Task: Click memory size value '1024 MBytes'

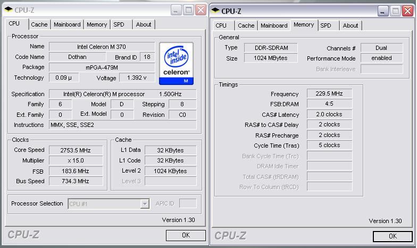Action: click(x=271, y=58)
